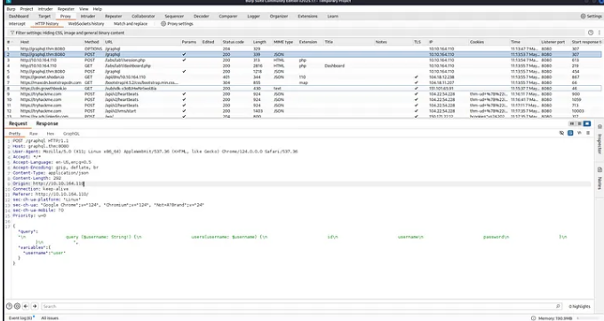
Task: Switch to the Target tab
Action: coord(44,16)
